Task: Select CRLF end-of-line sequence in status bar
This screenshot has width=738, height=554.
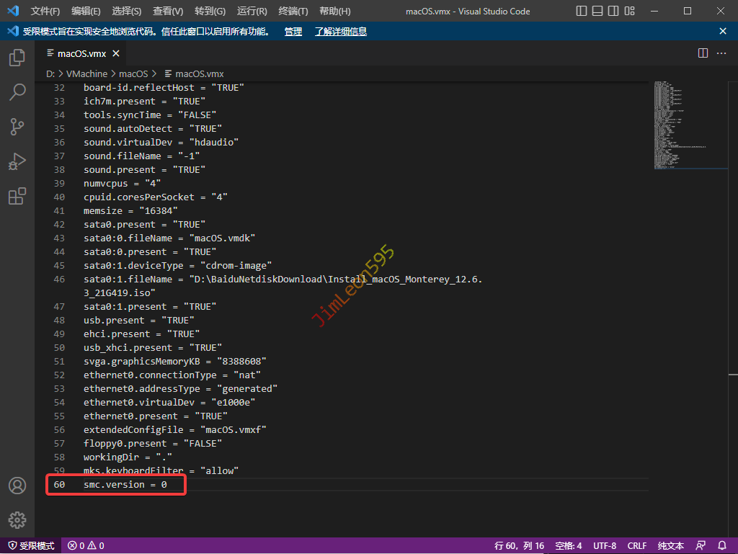Action: pos(637,545)
